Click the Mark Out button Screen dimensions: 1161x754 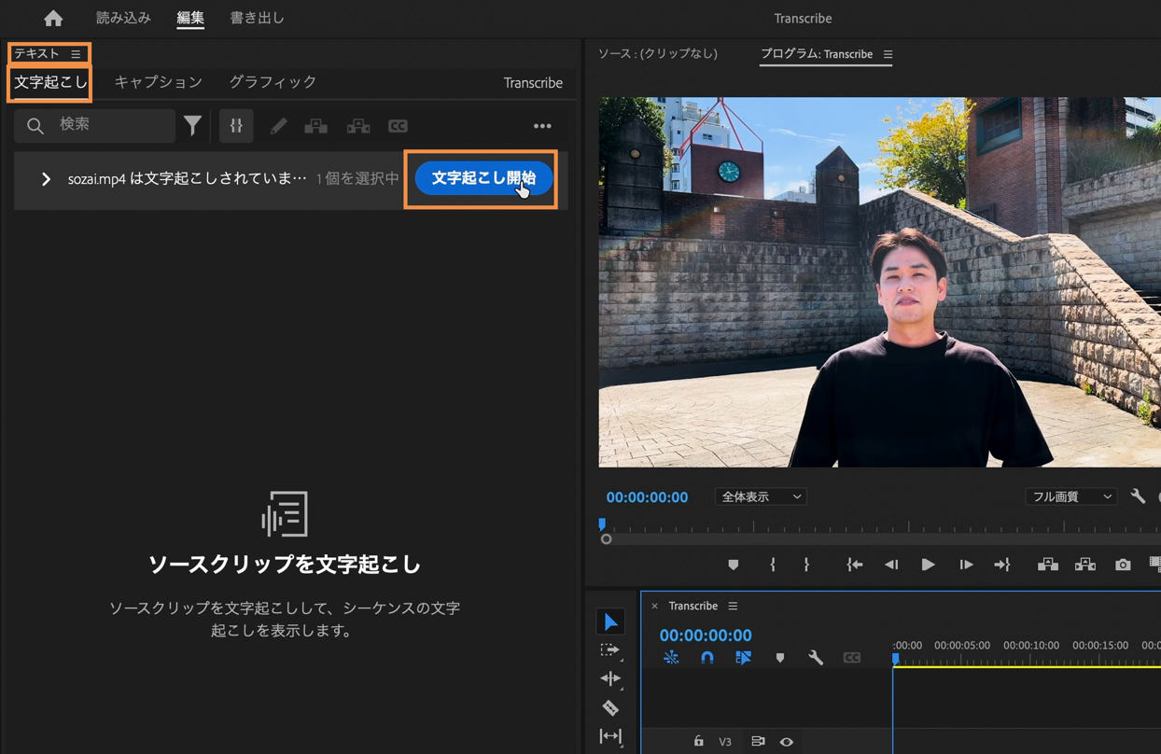[x=806, y=565]
